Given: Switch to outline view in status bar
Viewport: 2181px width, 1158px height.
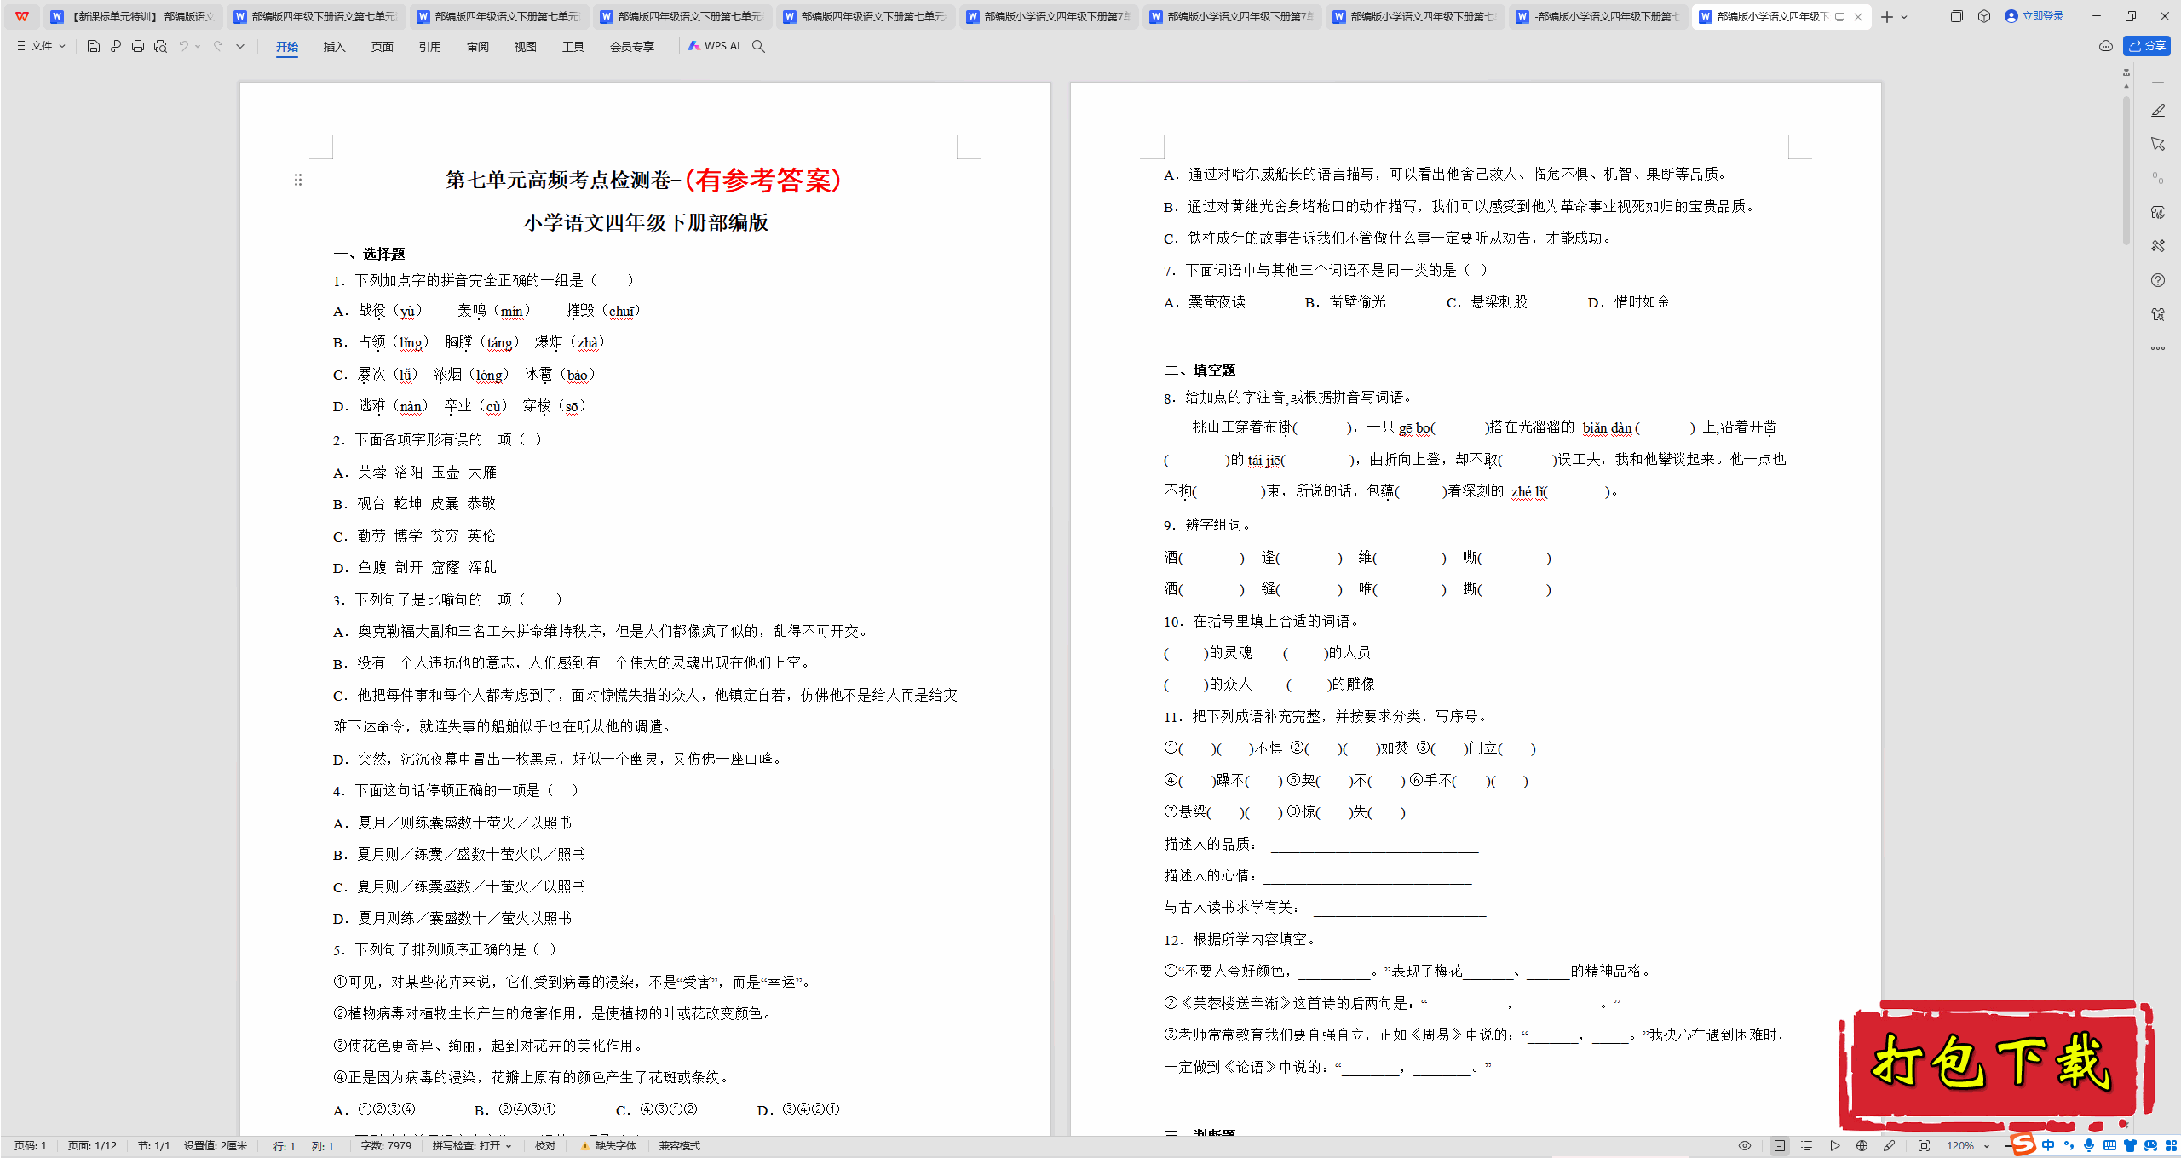Looking at the screenshot, I should click(x=1806, y=1146).
